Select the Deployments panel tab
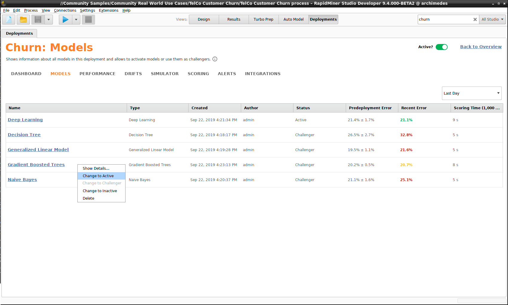Screen dimensions: 508x305 click(19, 34)
